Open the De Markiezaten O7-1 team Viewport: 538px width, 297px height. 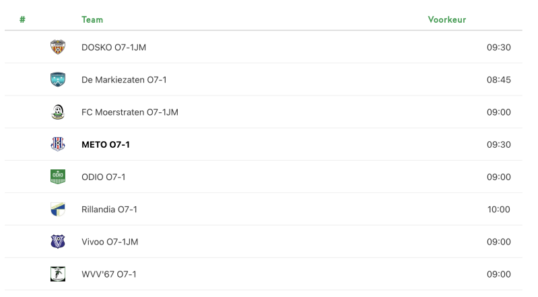(x=124, y=80)
